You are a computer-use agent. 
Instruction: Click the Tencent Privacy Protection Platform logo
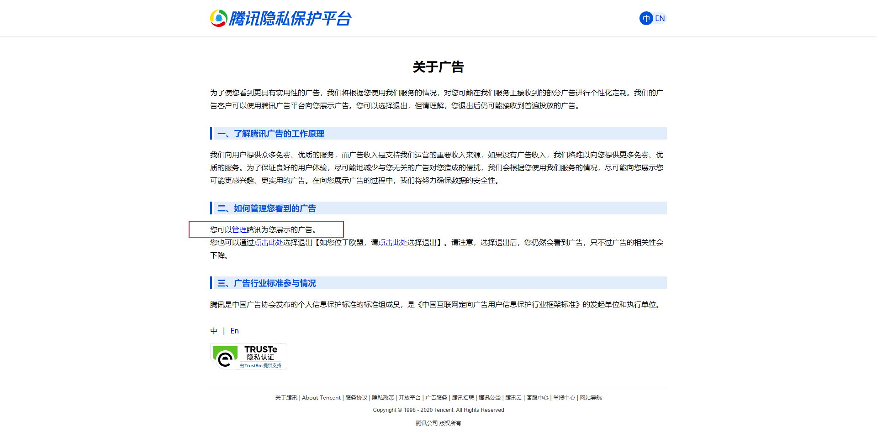click(x=280, y=18)
